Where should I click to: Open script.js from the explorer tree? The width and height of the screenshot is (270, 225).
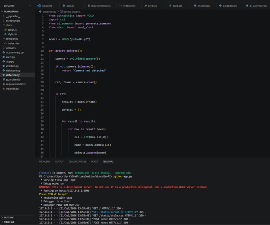pyautogui.click(x=12, y=30)
